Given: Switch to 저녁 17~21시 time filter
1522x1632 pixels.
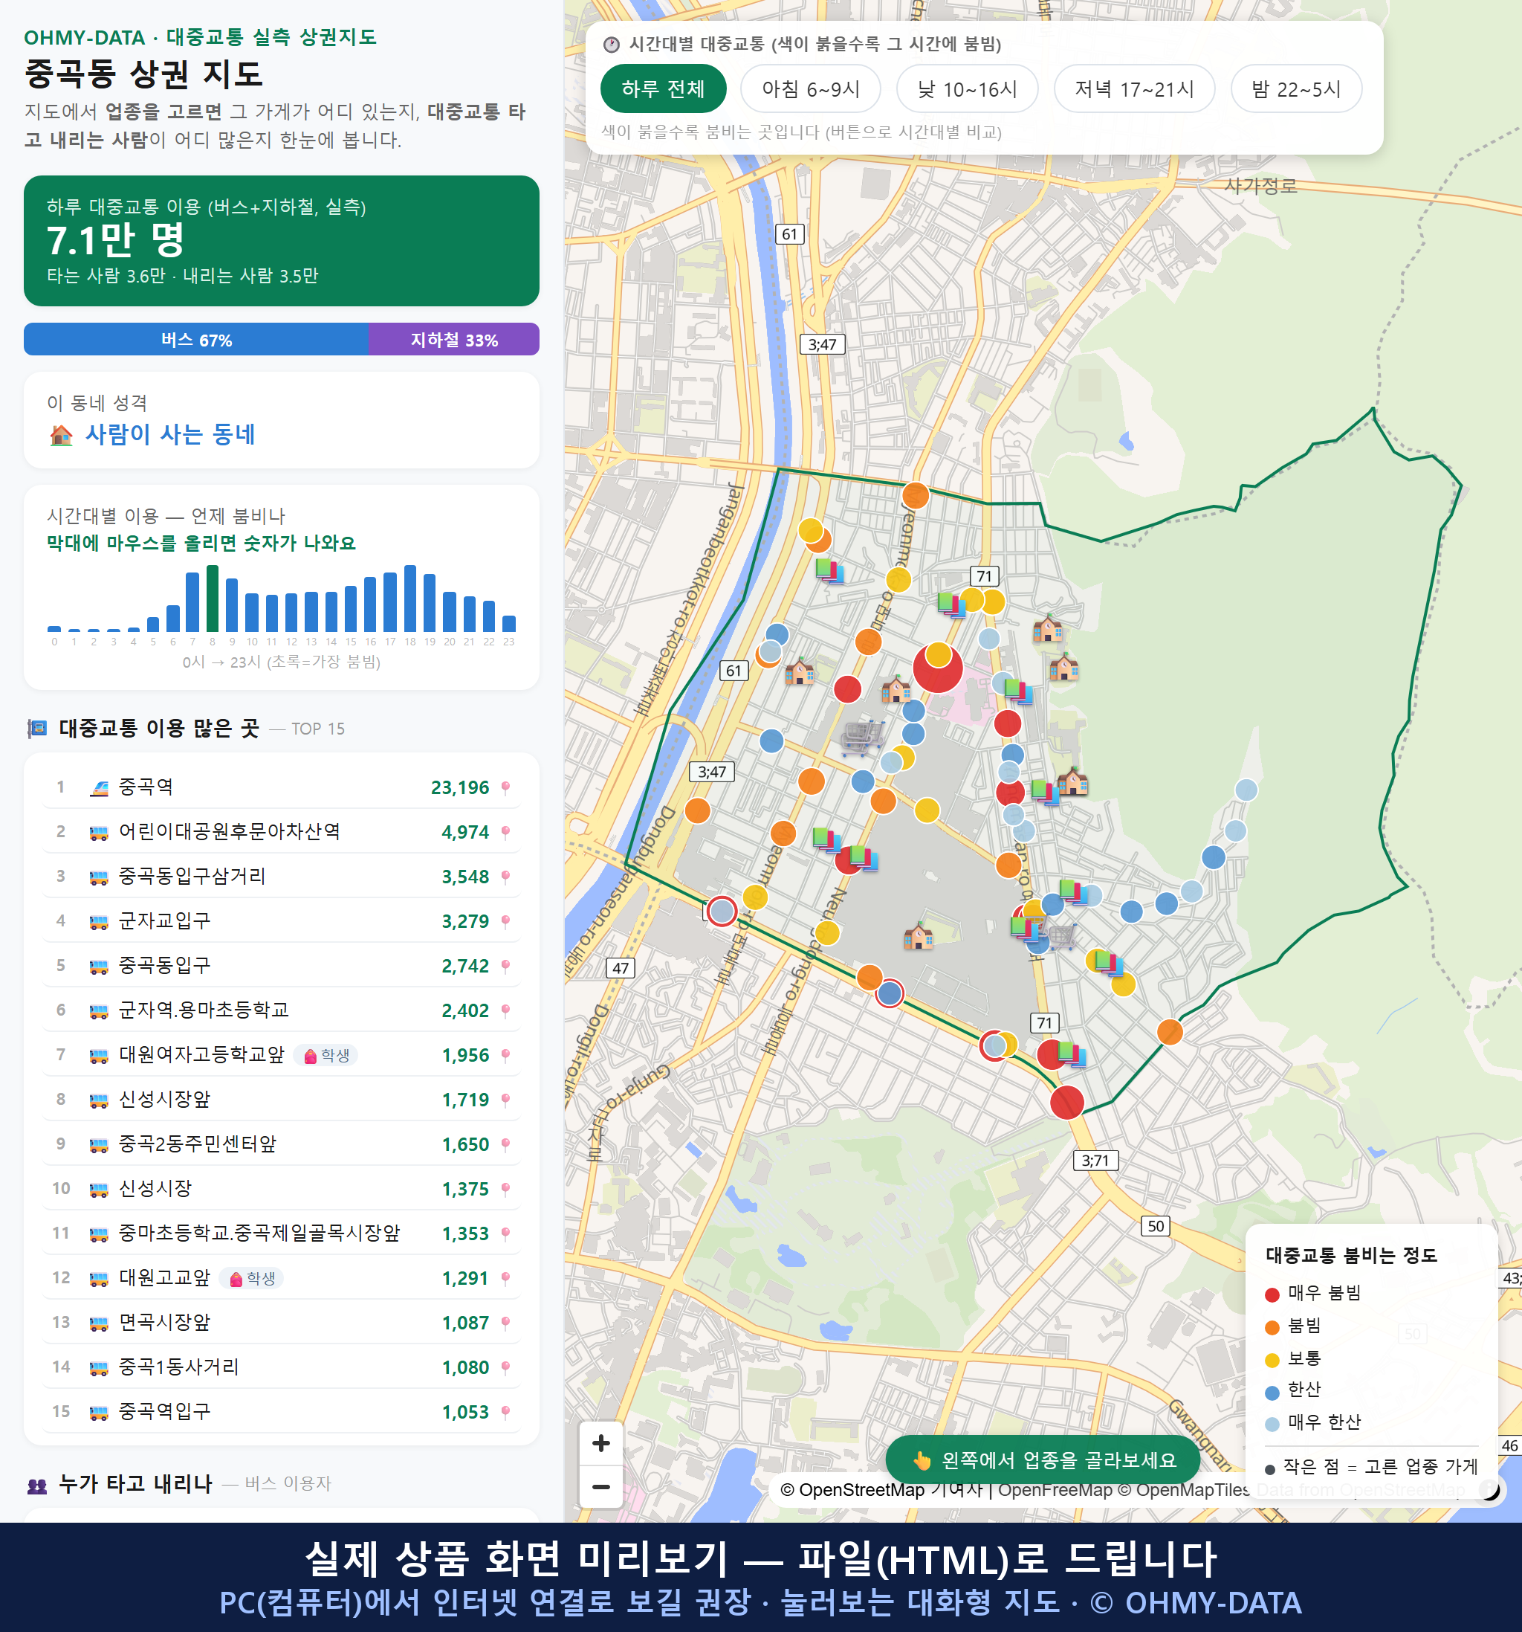Looking at the screenshot, I should click(1134, 88).
